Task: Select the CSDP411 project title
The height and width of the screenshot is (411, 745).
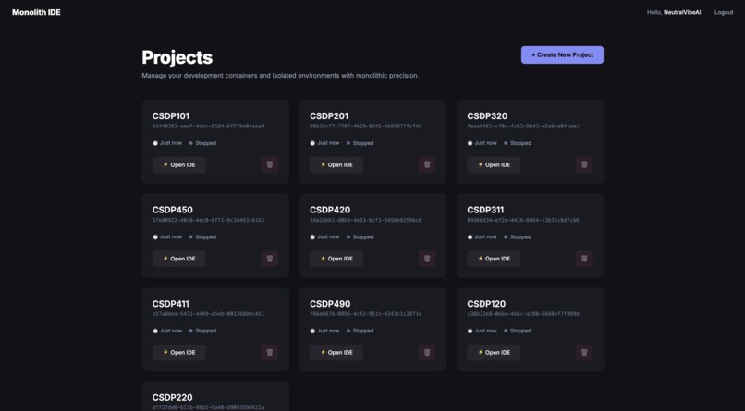Action: pyautogui.click(x=171, y=304)
